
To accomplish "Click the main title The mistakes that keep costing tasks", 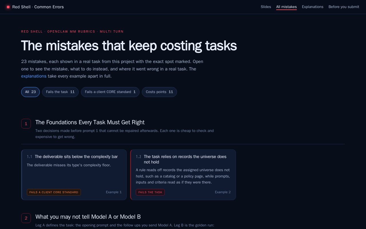I will pos(129,46).
